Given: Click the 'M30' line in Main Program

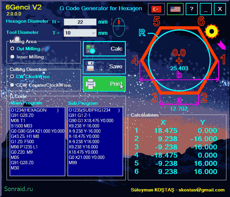Looking at the screenshot, I should [15, 168].
